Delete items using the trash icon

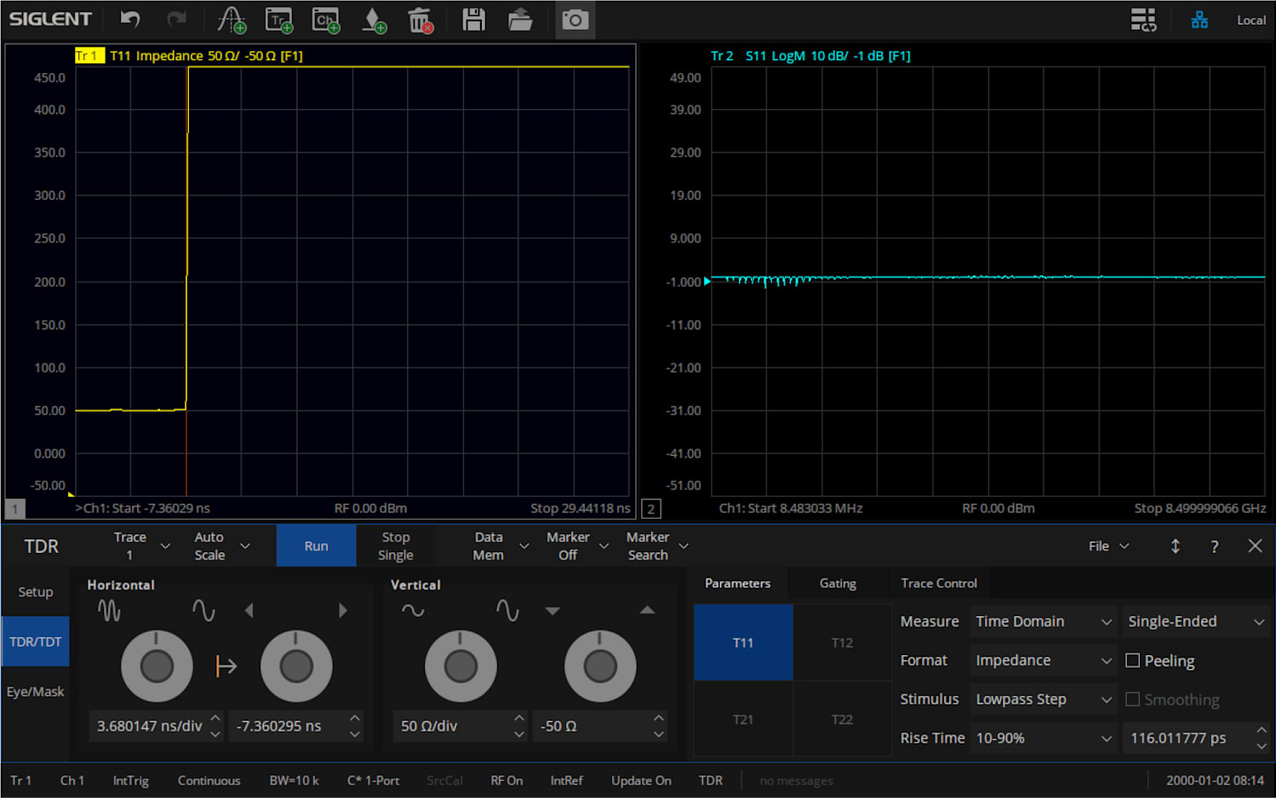(x=421, y=20)
